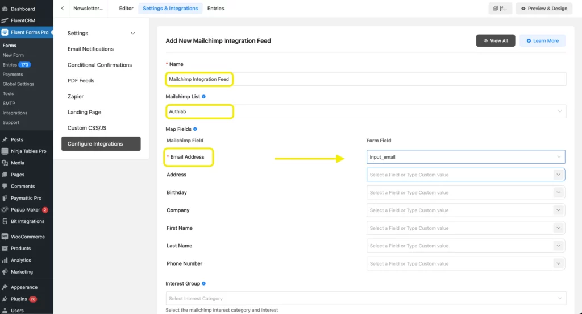Viewport: 582px width, 314px height.
Task: Click the Ninja Tables Pro icon
Action: 5,151
